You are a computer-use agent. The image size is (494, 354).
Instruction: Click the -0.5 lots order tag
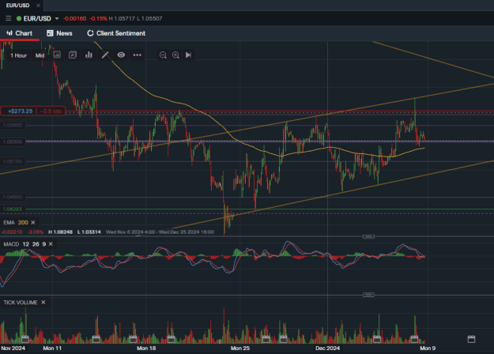click(51, 111)
